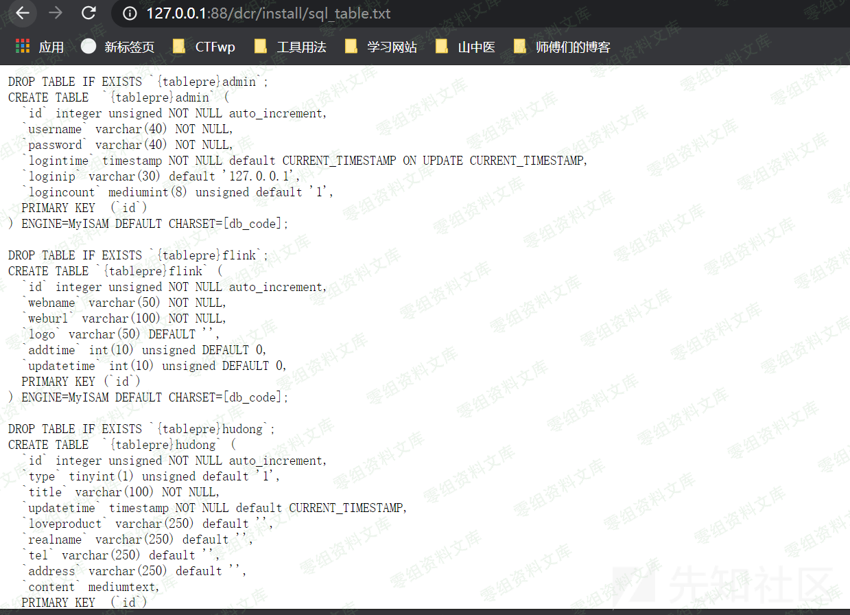Expand the CTFwp bookmark folder

click(204, 47)
